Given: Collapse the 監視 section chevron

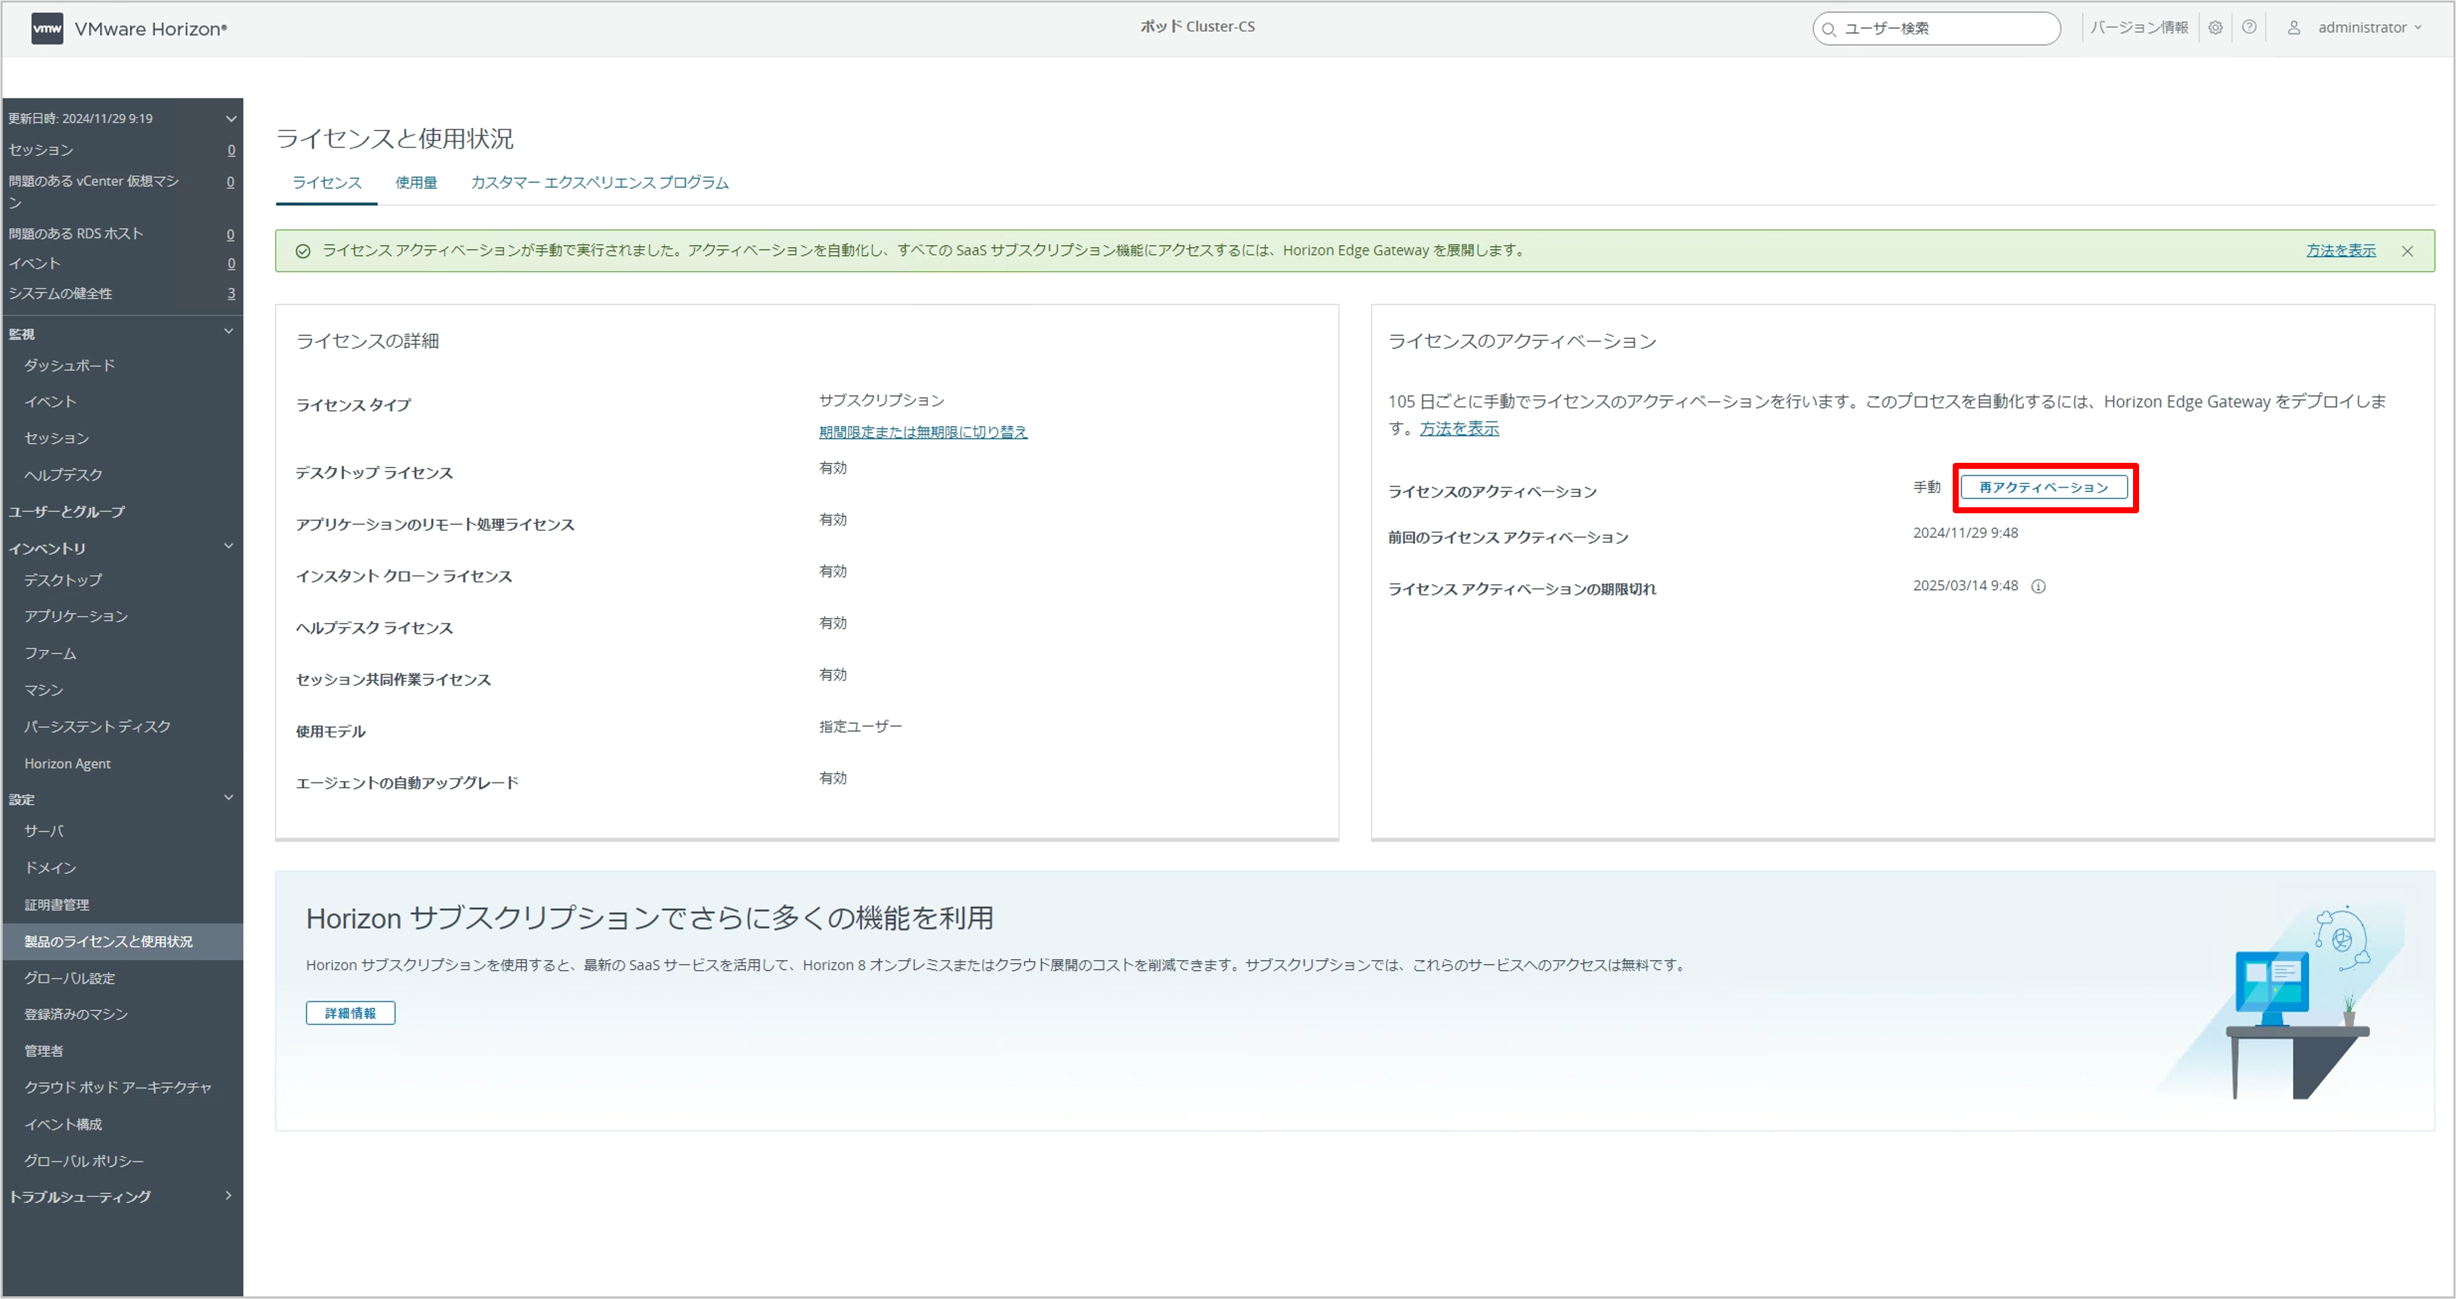Looking at the screenshot, I should [229, 332].
